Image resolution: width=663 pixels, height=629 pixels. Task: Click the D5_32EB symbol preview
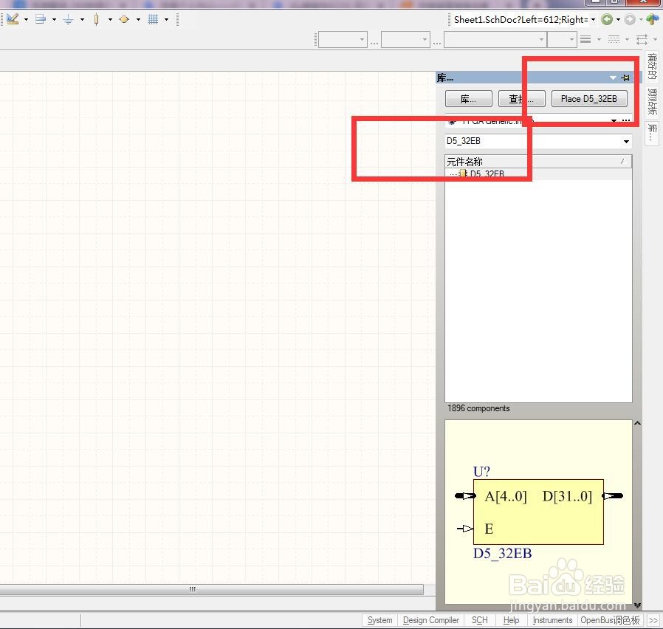pyautogui.click(x=538, y=512)
